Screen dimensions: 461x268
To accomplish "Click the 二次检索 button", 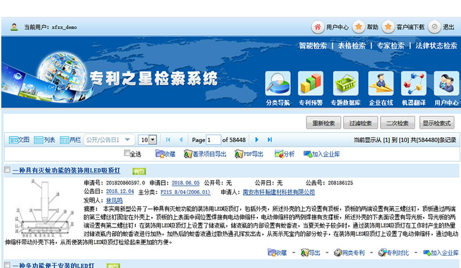I will (398, 123).
